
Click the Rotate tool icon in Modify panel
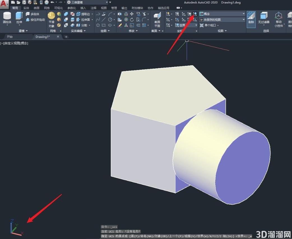pos(132,20)
